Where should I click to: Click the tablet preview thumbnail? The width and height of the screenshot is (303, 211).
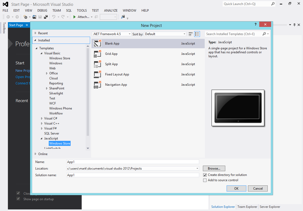(x=238, y=108)
